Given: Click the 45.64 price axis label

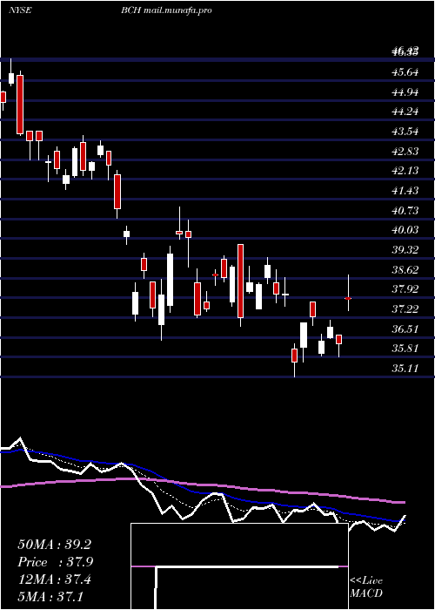Looking at the screenshot, I should click(405, 72).
